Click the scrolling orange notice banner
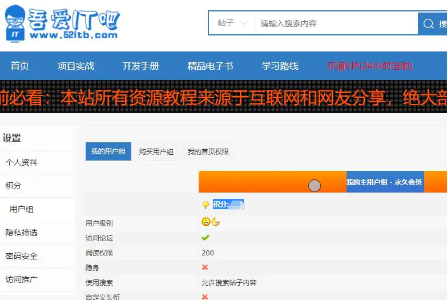447x300 pixels. [224, 97]
